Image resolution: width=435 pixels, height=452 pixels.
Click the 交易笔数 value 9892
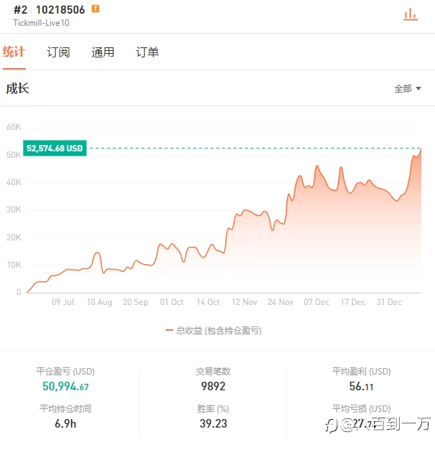pyautogui.click(x=213, y=386)
